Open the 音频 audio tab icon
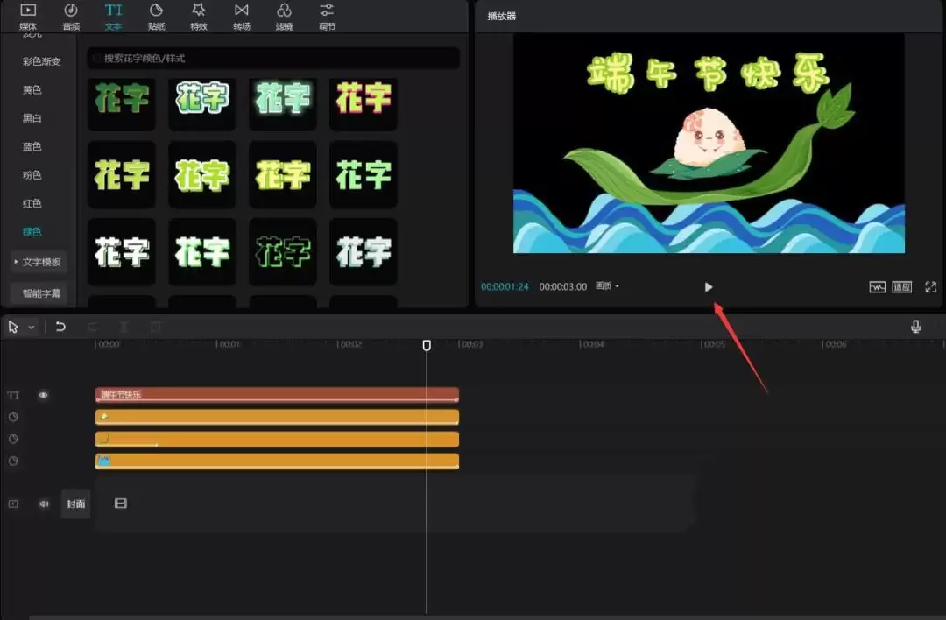946x620 pixels. (x=71, y=11)
